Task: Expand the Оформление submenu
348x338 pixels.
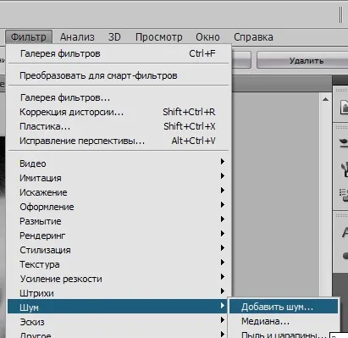Action: 119,207
